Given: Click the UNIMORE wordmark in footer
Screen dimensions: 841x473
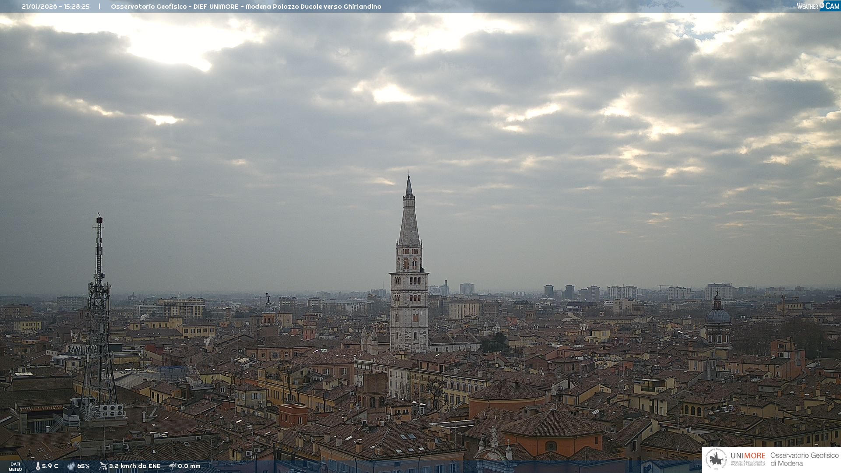Looking at the screenshot, I should coord(748,456).
